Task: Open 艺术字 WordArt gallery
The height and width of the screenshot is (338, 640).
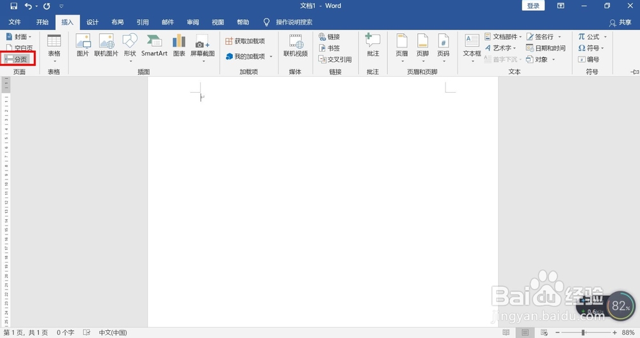Action: tap(500, 48)
